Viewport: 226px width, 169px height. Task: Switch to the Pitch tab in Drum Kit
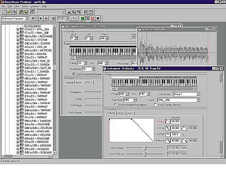pos(120,113)
